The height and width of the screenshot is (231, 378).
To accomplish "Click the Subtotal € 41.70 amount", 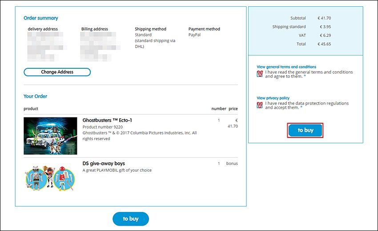I will click(x=324, y=18).
